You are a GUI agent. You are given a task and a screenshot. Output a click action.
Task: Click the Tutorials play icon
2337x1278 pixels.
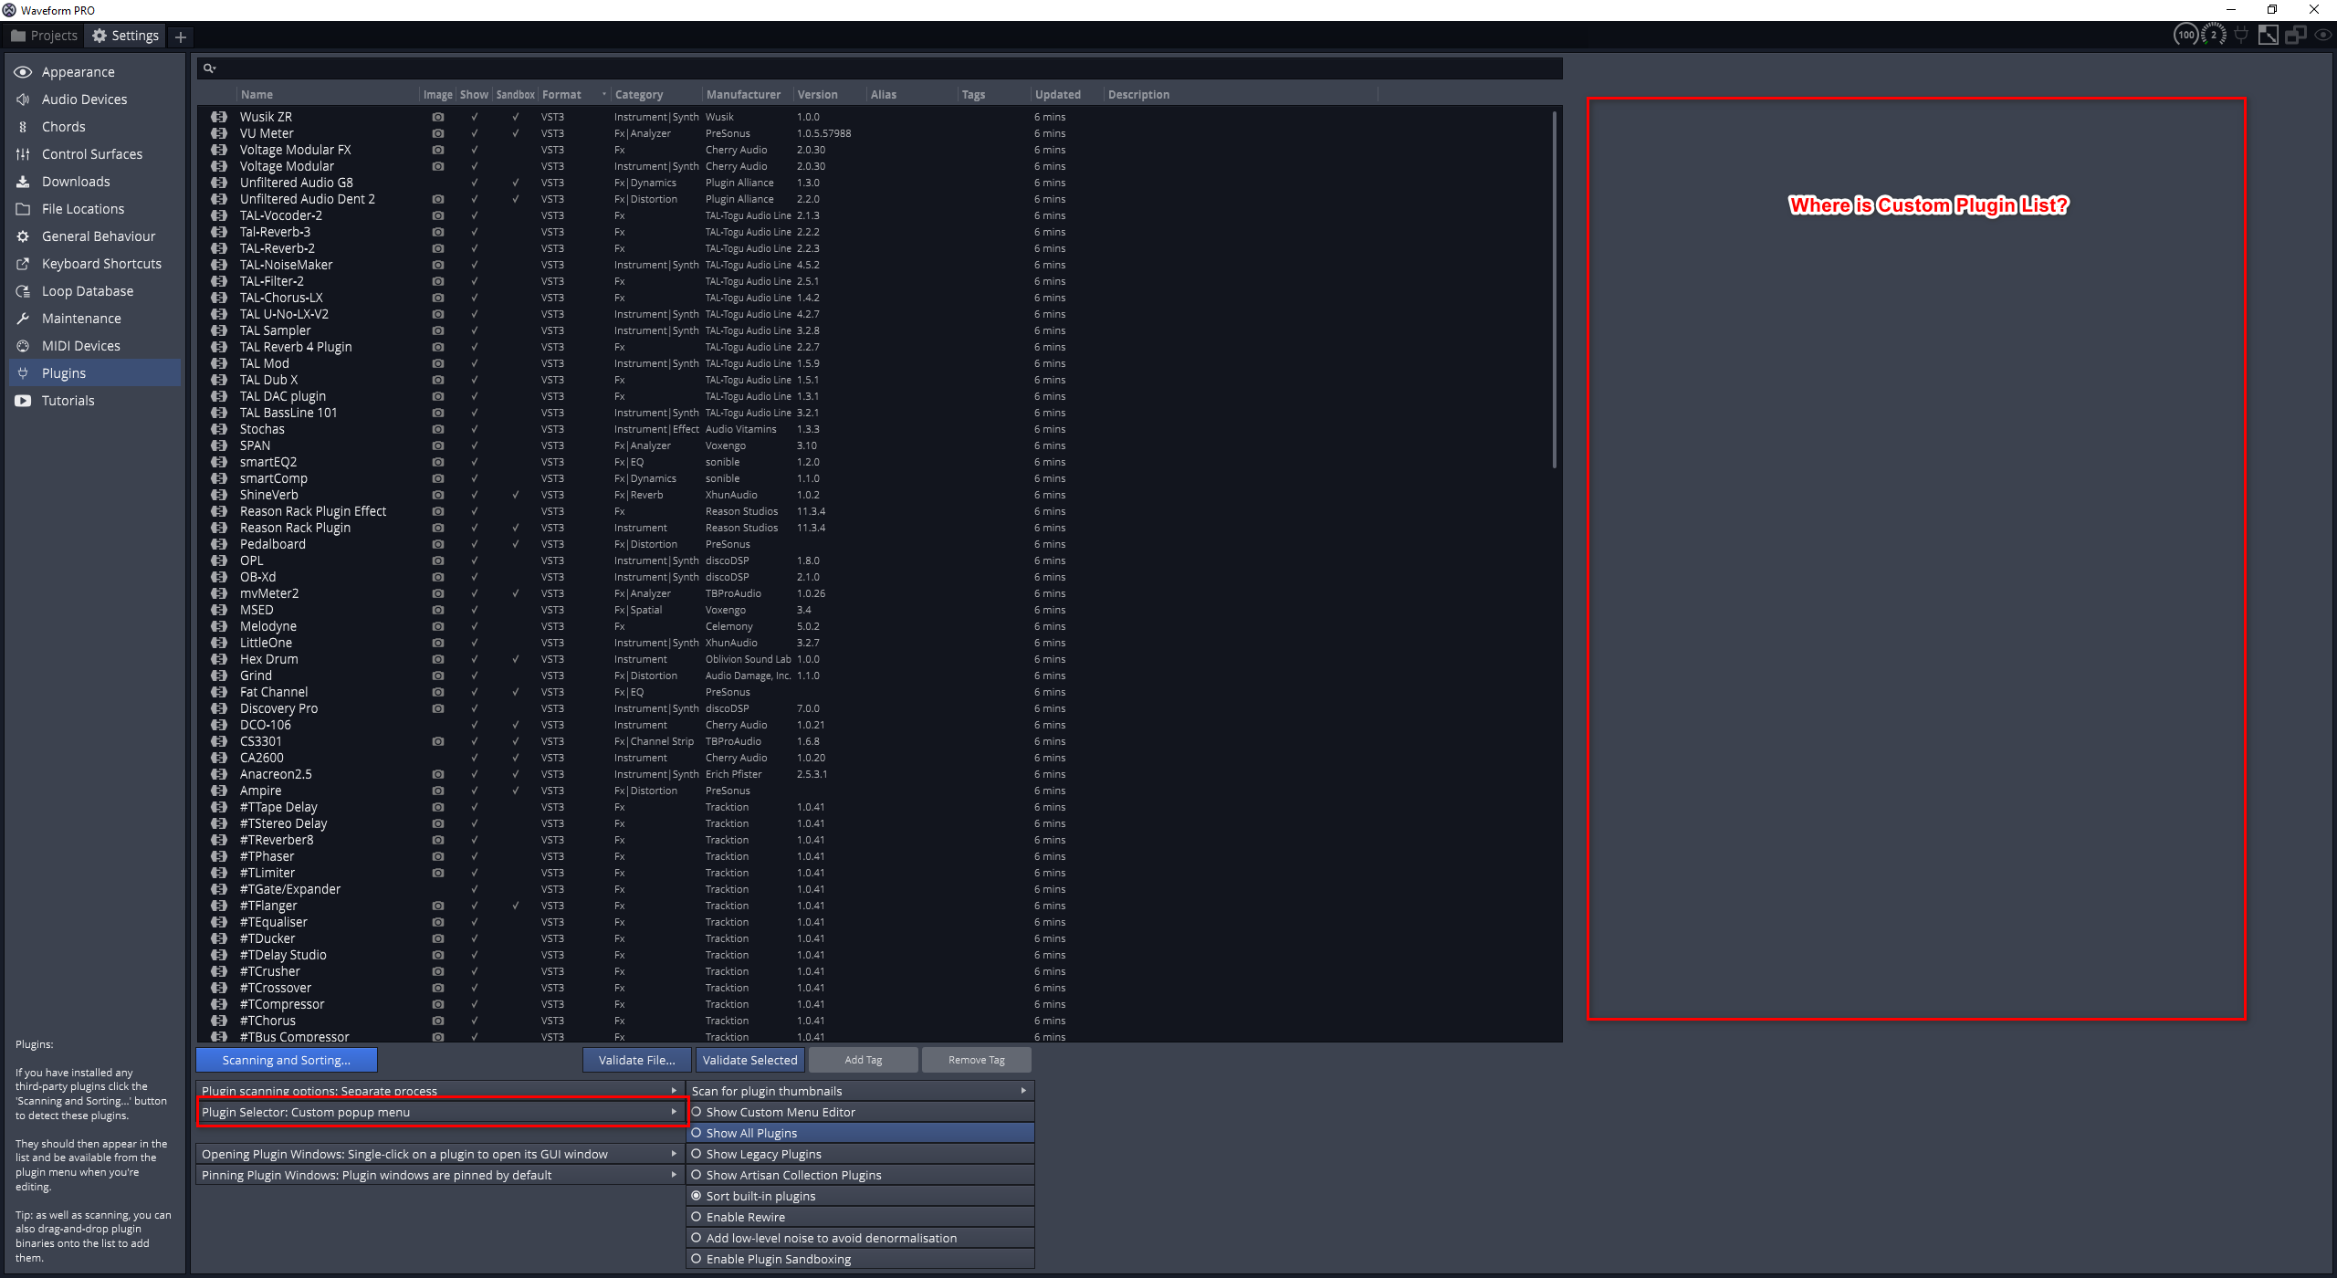click(x=23, y=401)
